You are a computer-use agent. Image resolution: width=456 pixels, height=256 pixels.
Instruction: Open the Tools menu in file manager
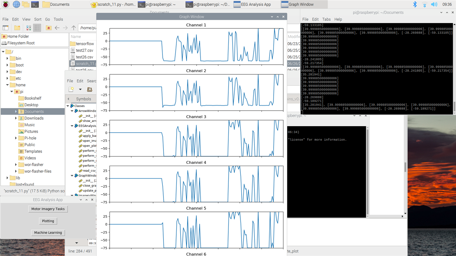(x=58, y=19)
